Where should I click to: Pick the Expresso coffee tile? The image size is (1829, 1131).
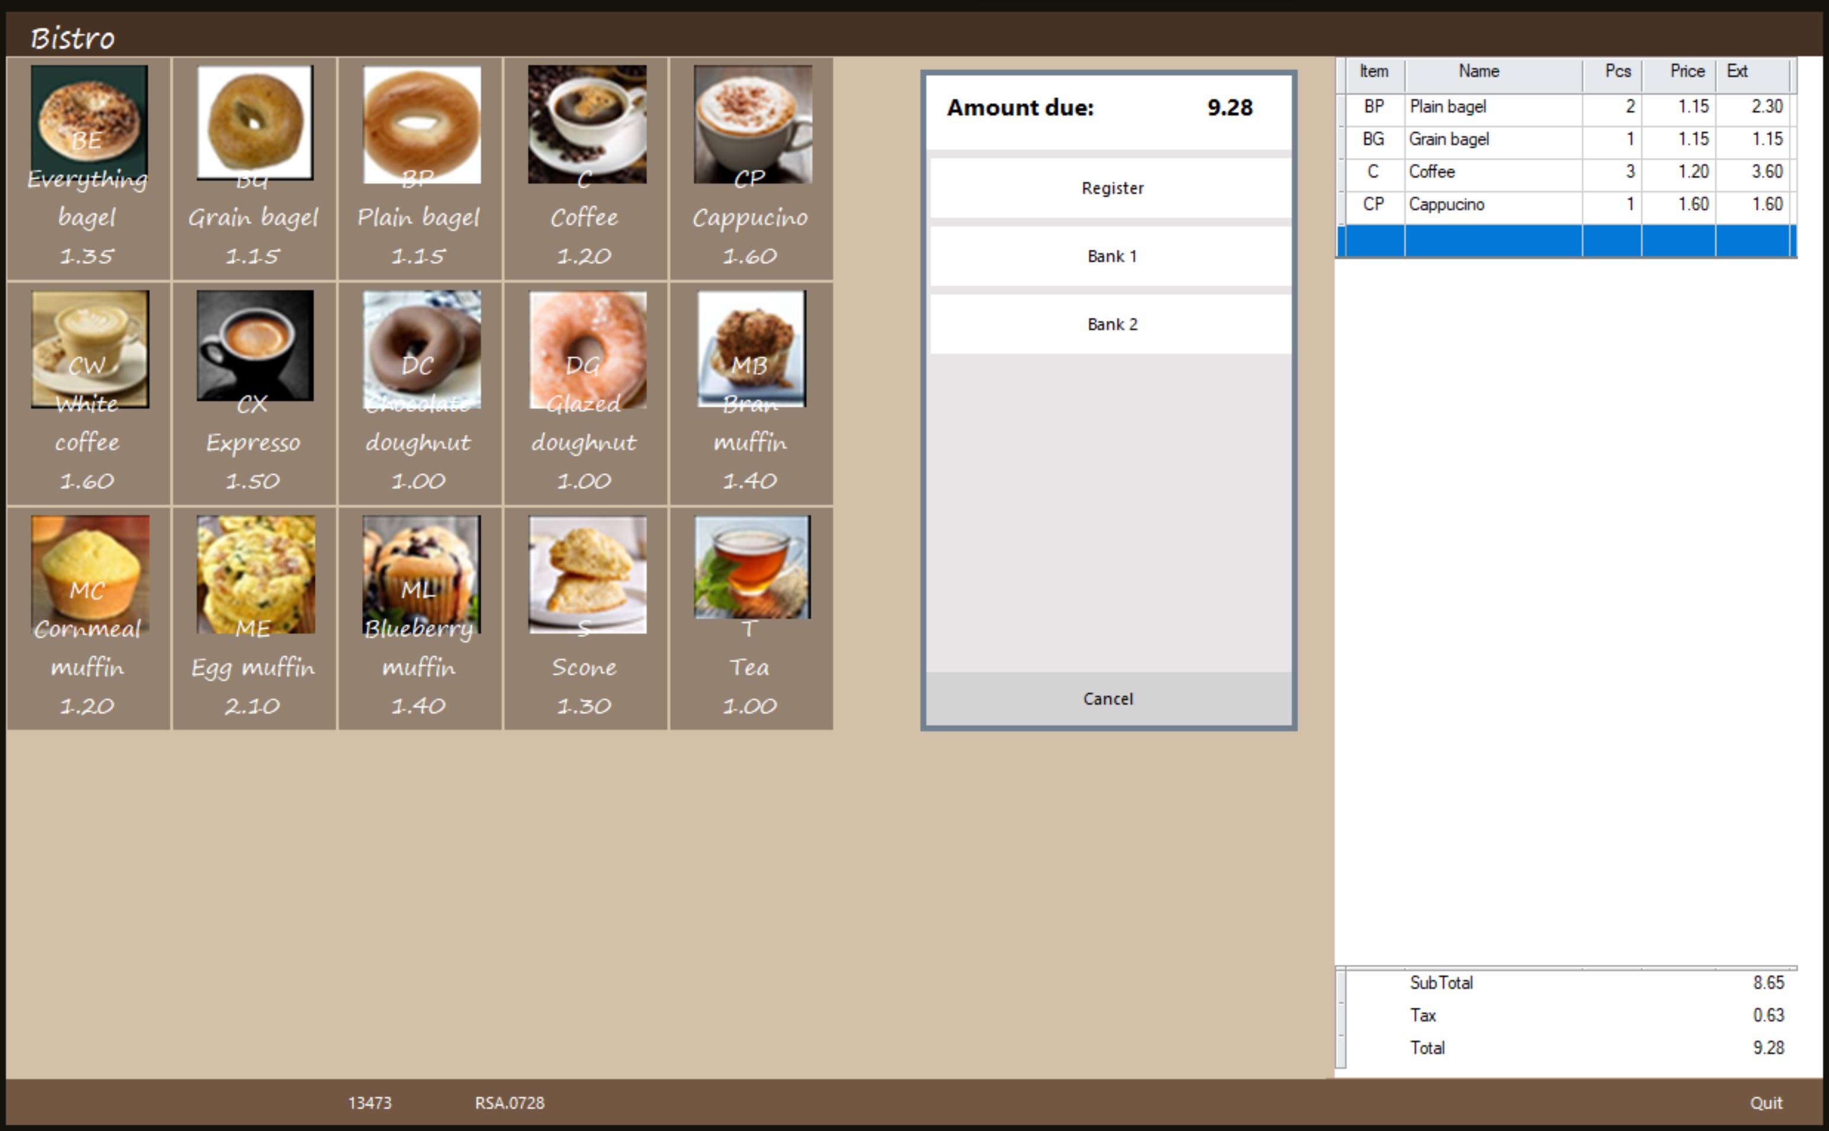pos(255,393)
